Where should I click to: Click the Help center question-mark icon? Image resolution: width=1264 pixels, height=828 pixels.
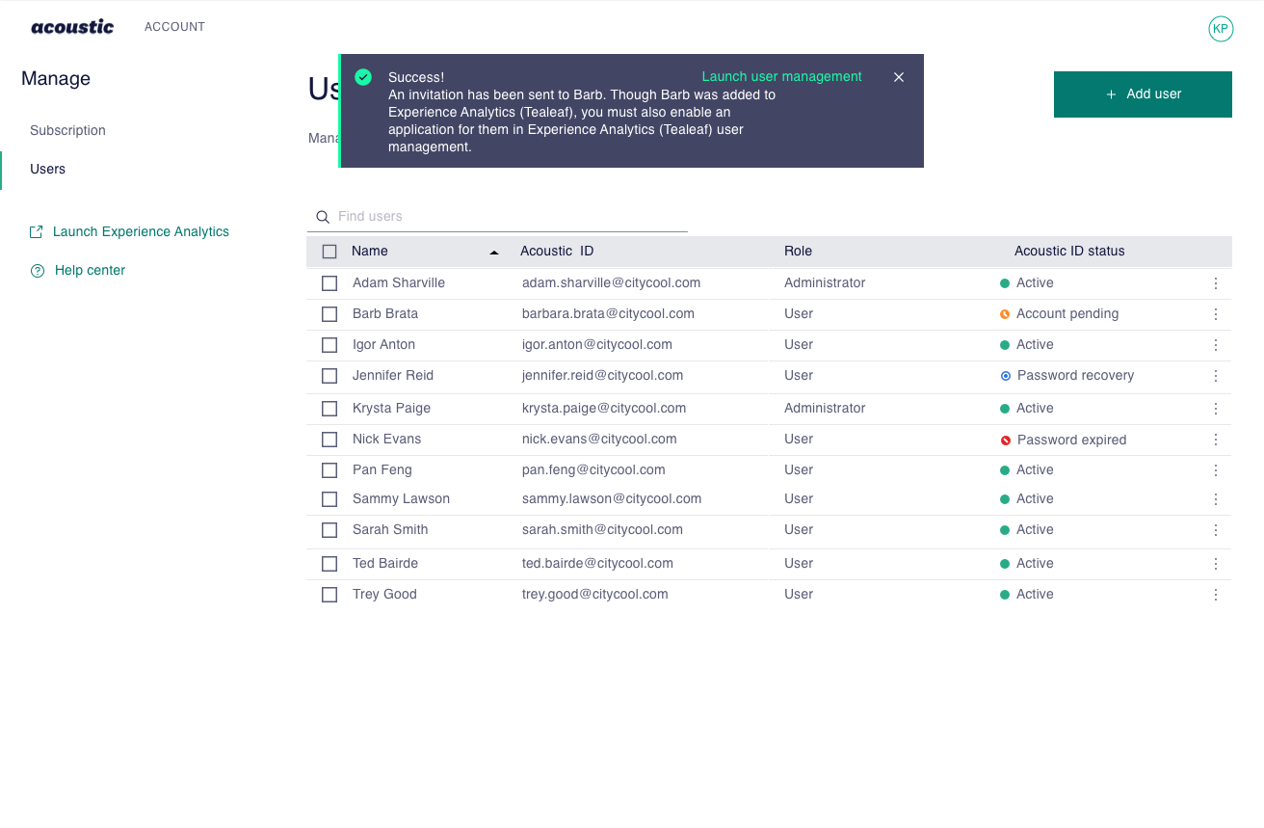coord(38,271)
